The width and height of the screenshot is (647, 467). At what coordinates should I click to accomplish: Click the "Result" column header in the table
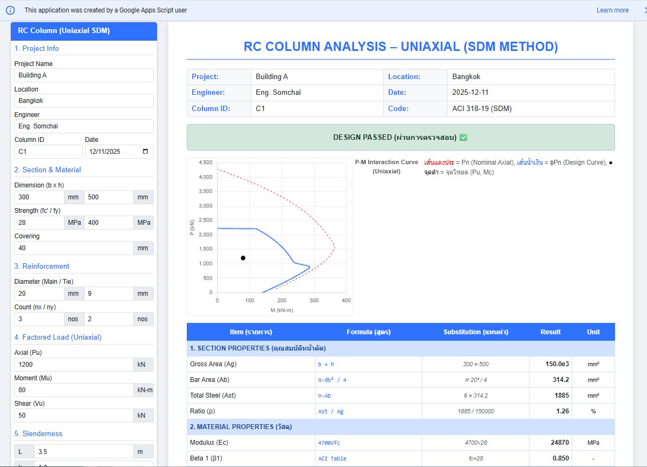click(551, 332)
